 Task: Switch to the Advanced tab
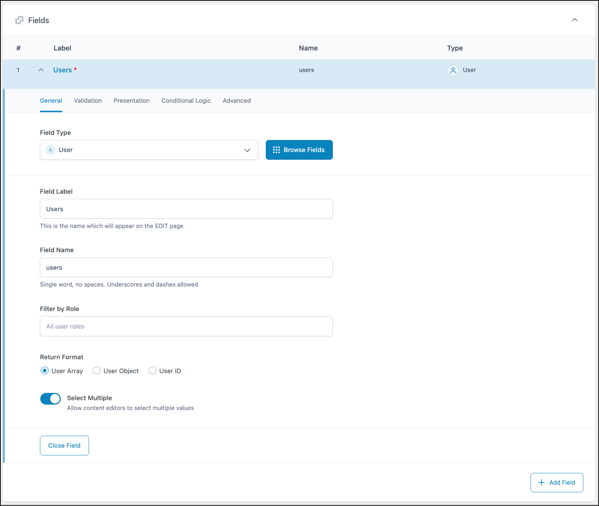236,101
